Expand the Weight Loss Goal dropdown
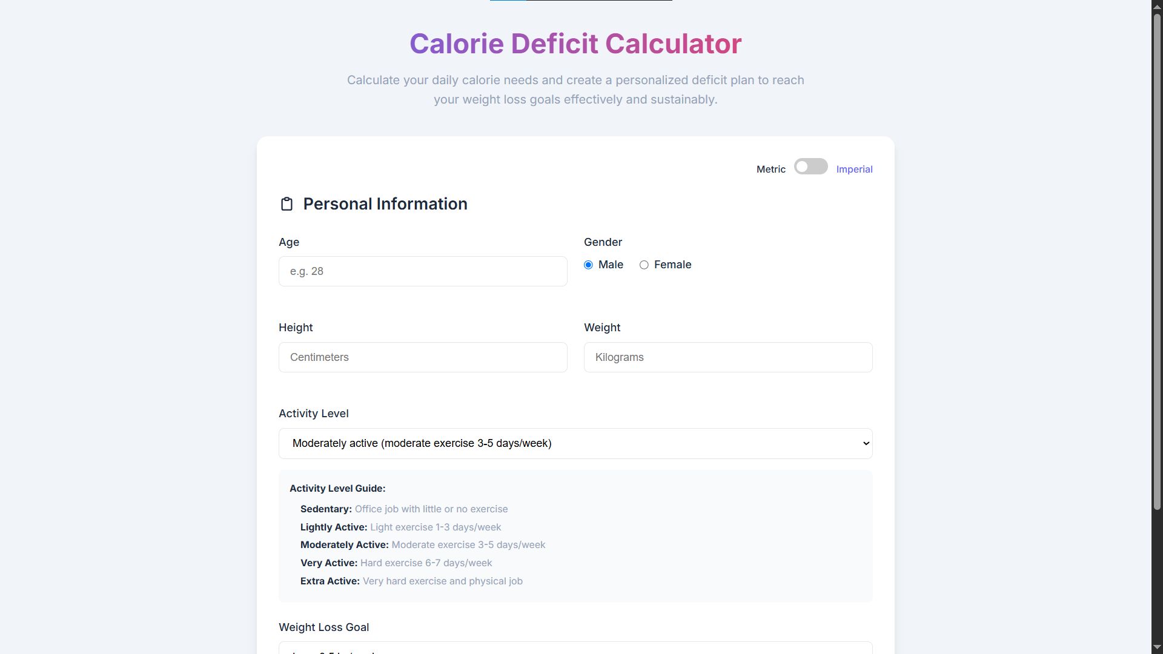The height and width of the screenshot is (654, 1163). (x=575, y=648)
